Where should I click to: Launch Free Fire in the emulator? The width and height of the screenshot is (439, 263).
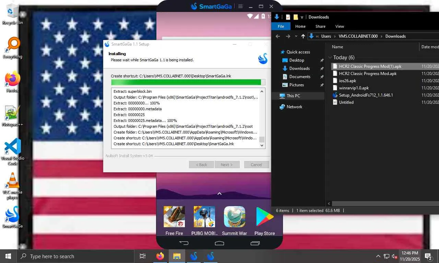(x=174, y=221)
